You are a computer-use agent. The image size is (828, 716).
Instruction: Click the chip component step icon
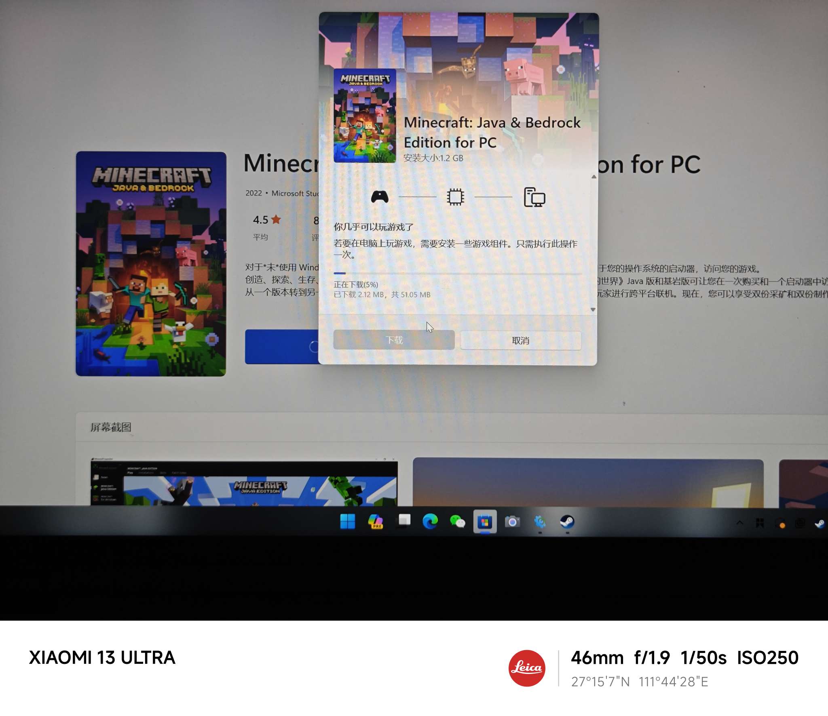click(455, 197)
